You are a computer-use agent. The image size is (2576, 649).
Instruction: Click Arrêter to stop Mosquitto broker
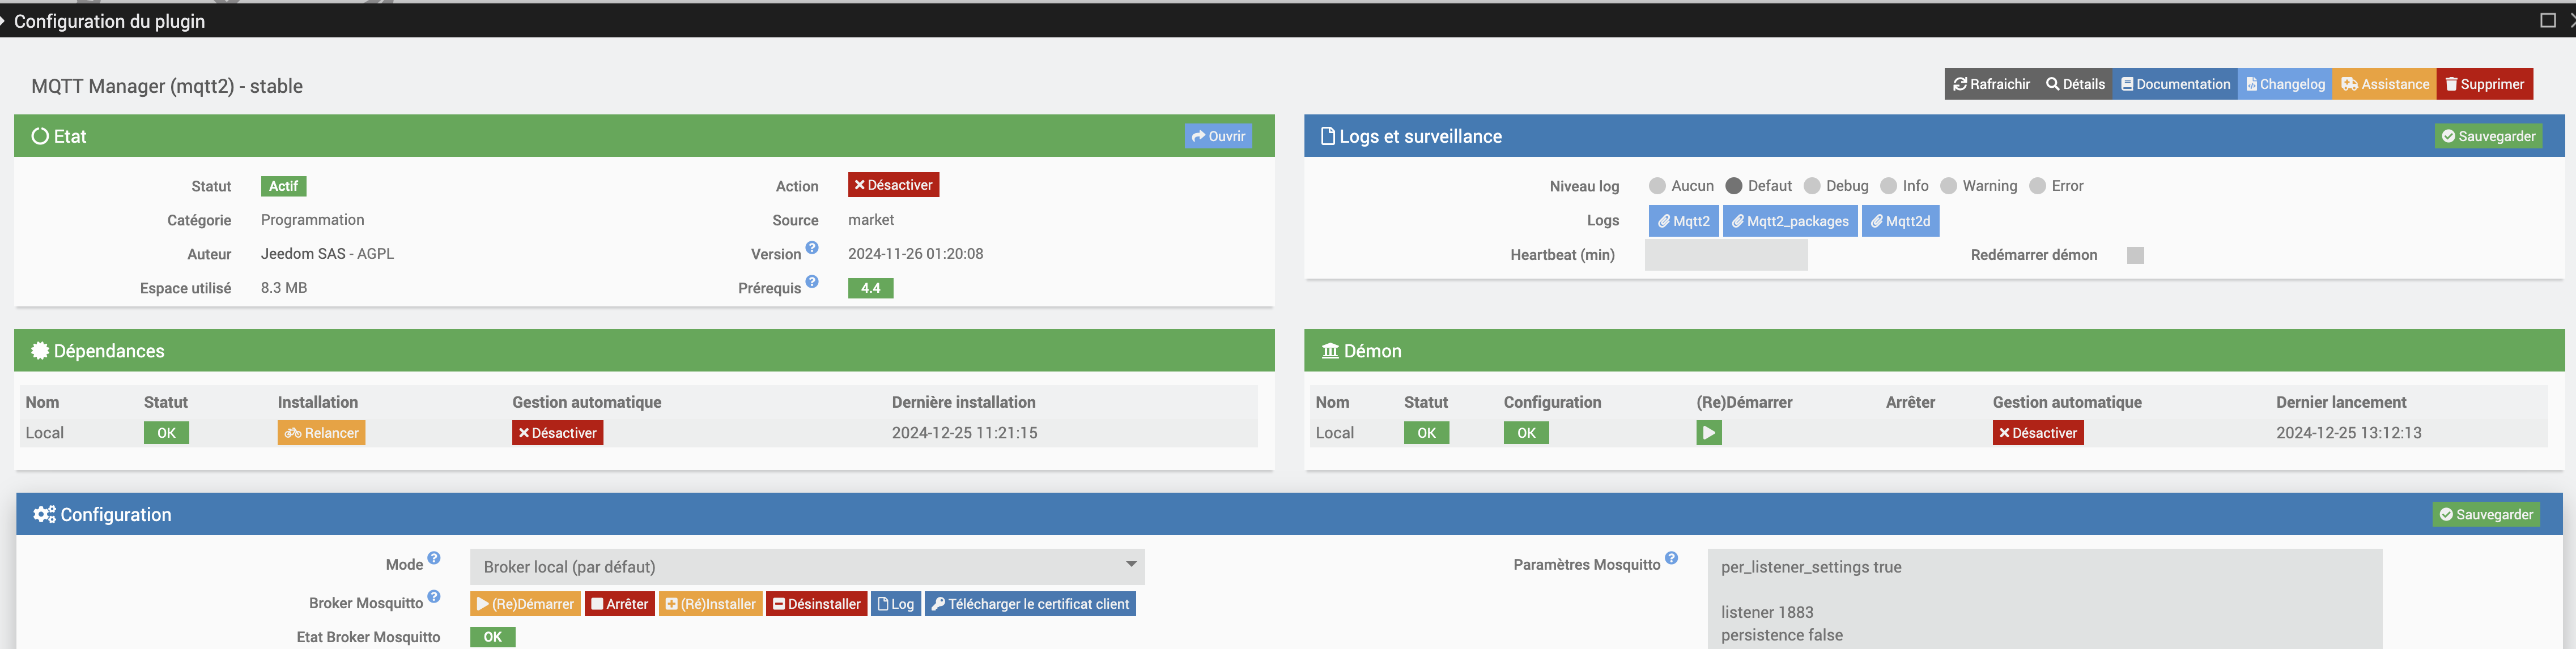(x=620, y=604)
